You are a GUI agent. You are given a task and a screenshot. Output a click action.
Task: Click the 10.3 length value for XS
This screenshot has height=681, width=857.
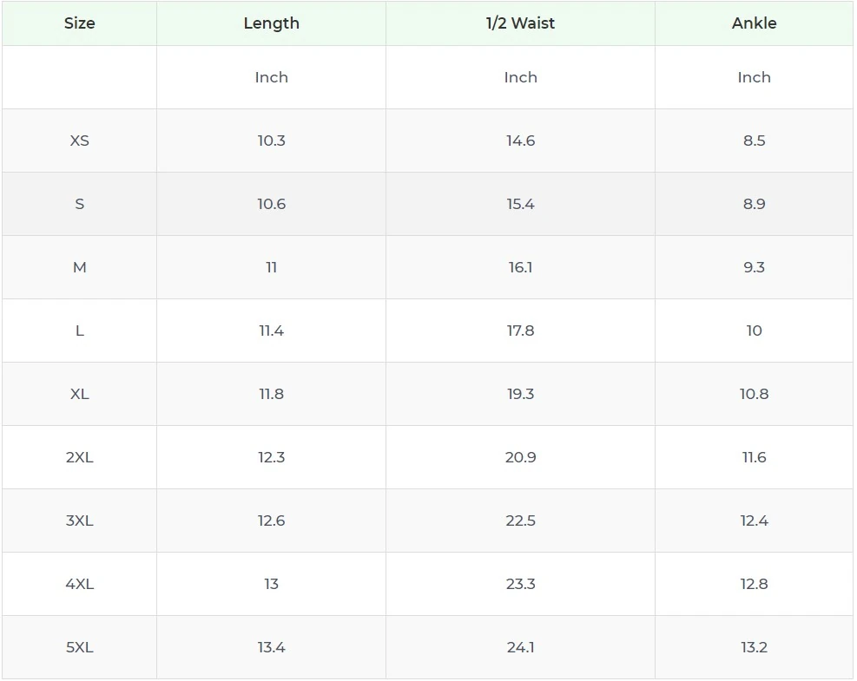click(271, 141)
